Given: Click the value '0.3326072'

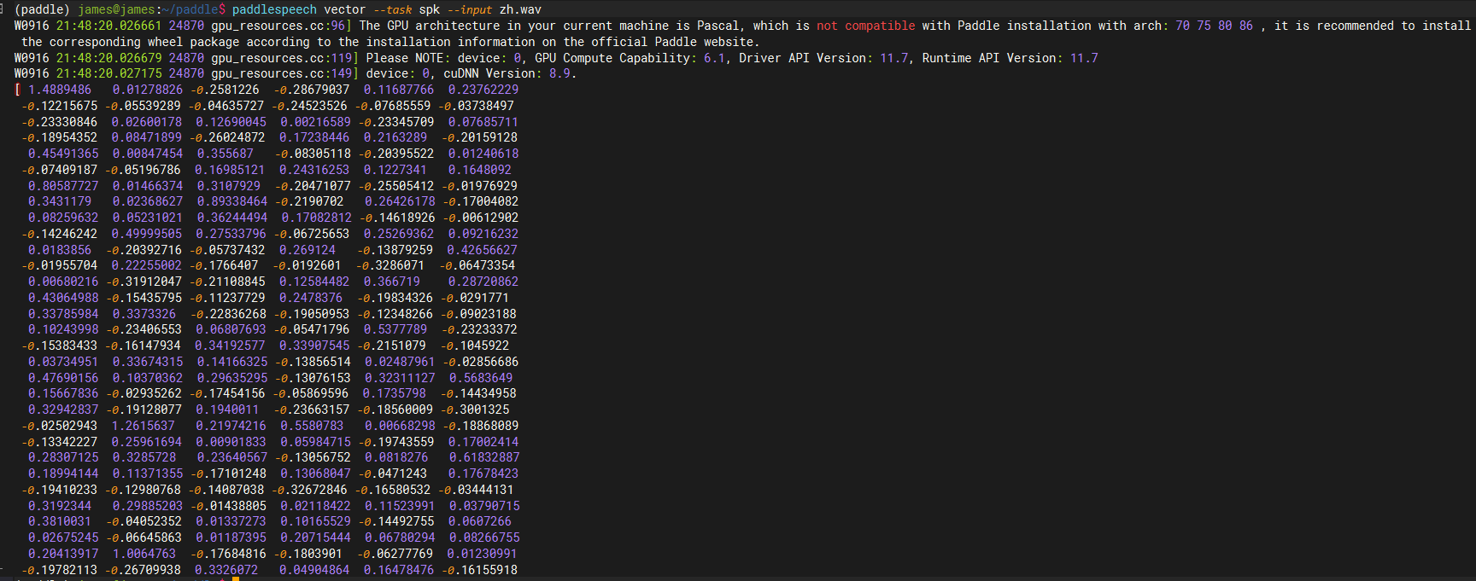Looking at the screenshot, I should (226, 570).
